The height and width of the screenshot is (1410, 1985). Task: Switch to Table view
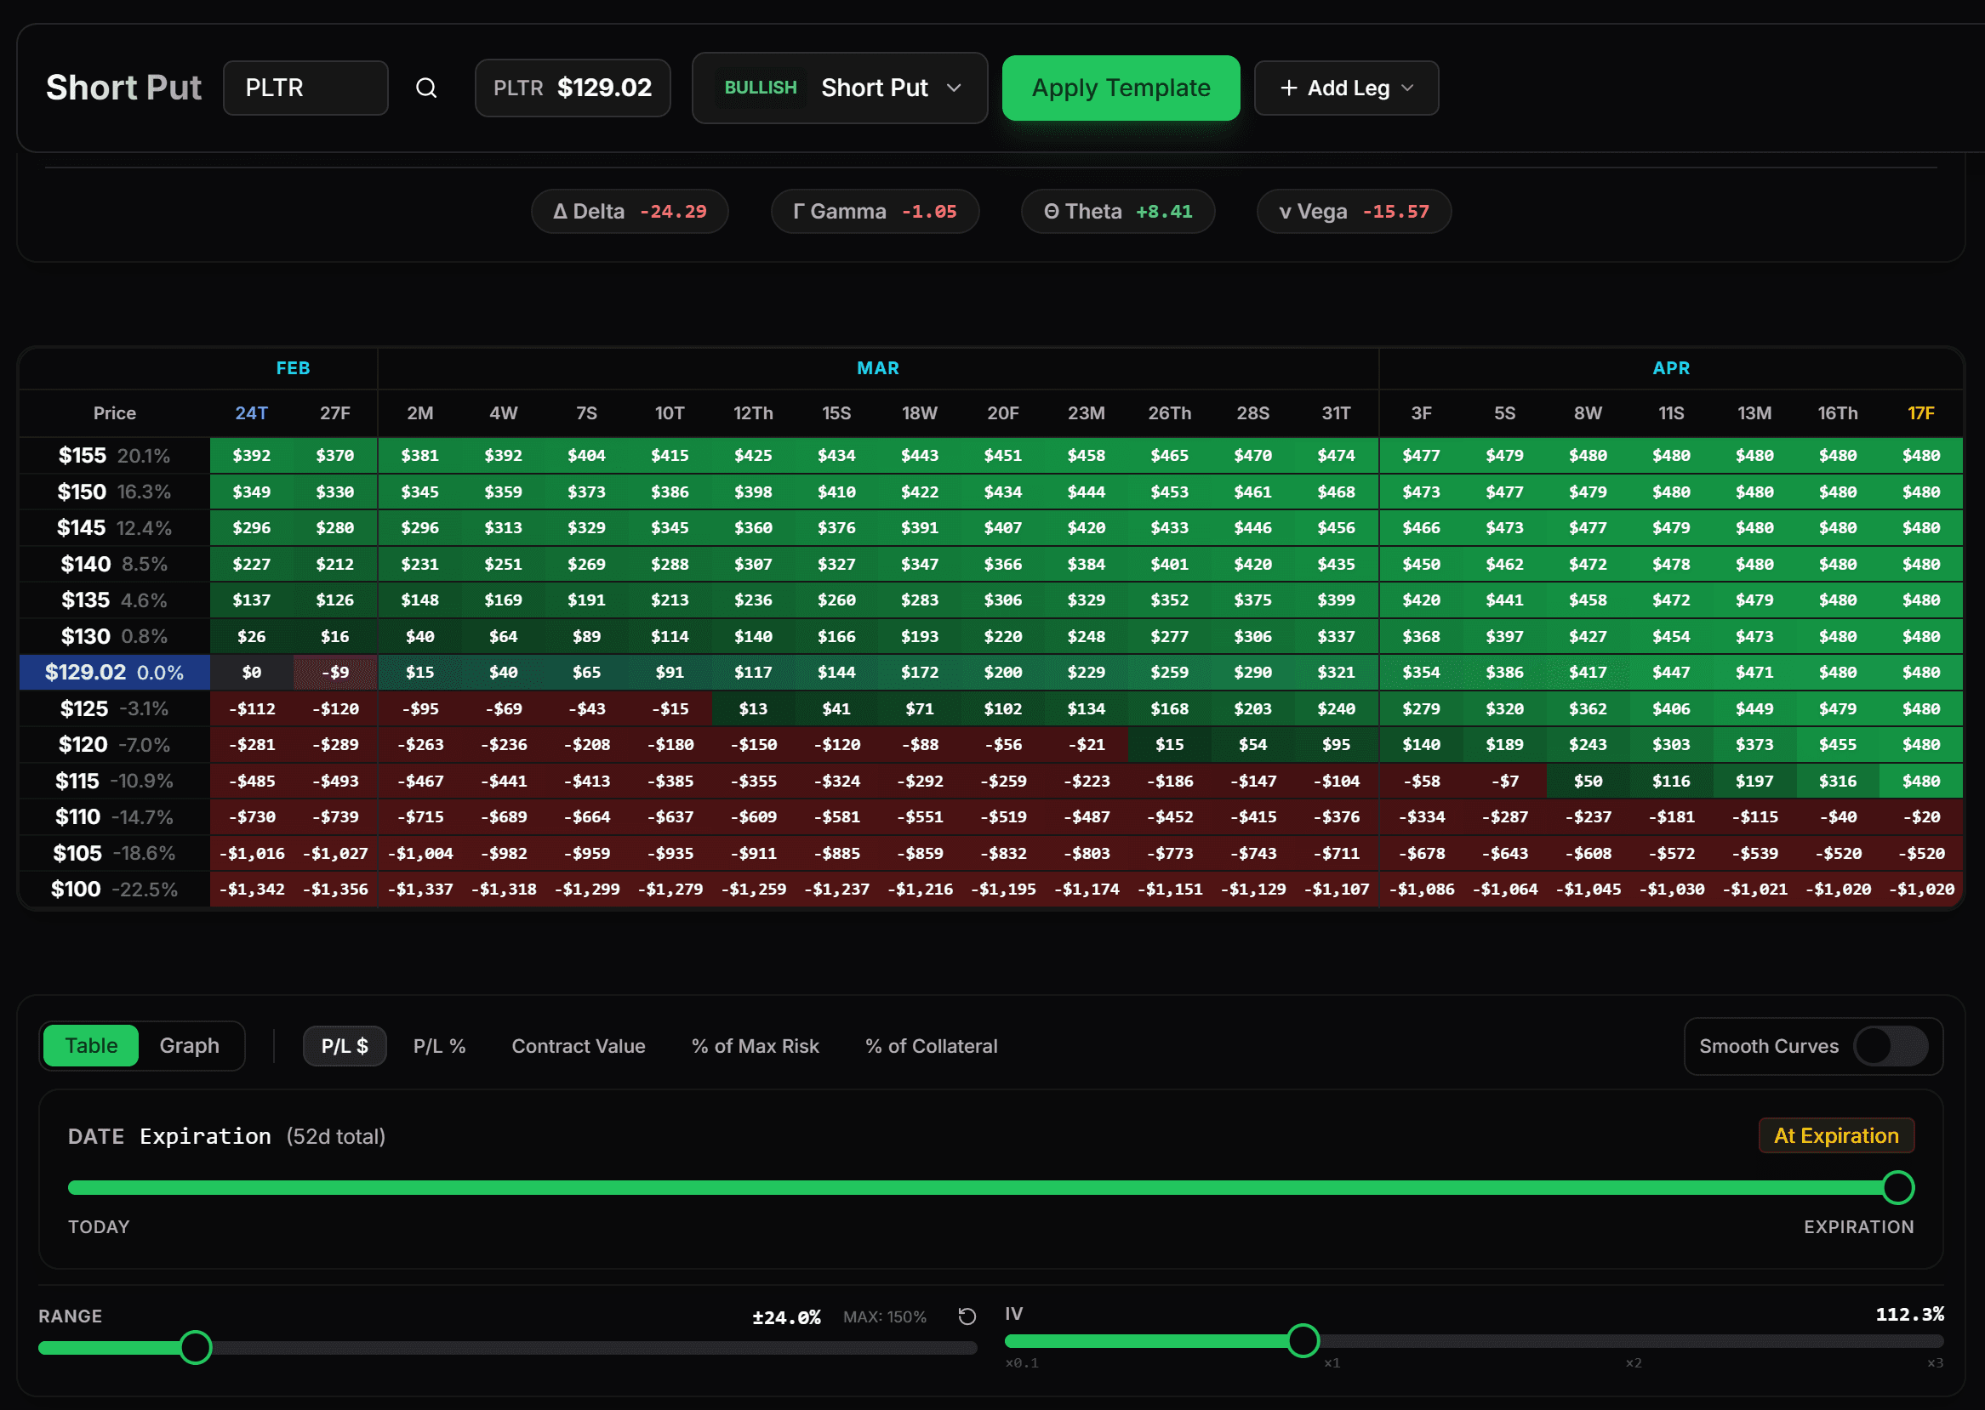pos(91,1045)
